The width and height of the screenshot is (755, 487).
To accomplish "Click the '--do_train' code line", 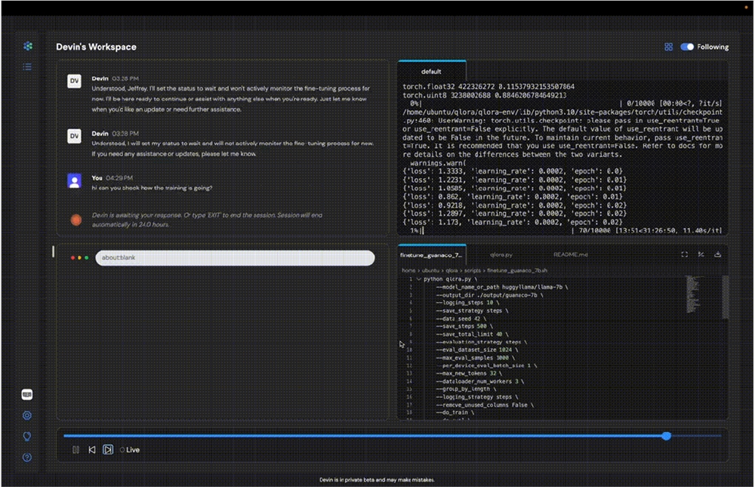I will coord(455,412).
